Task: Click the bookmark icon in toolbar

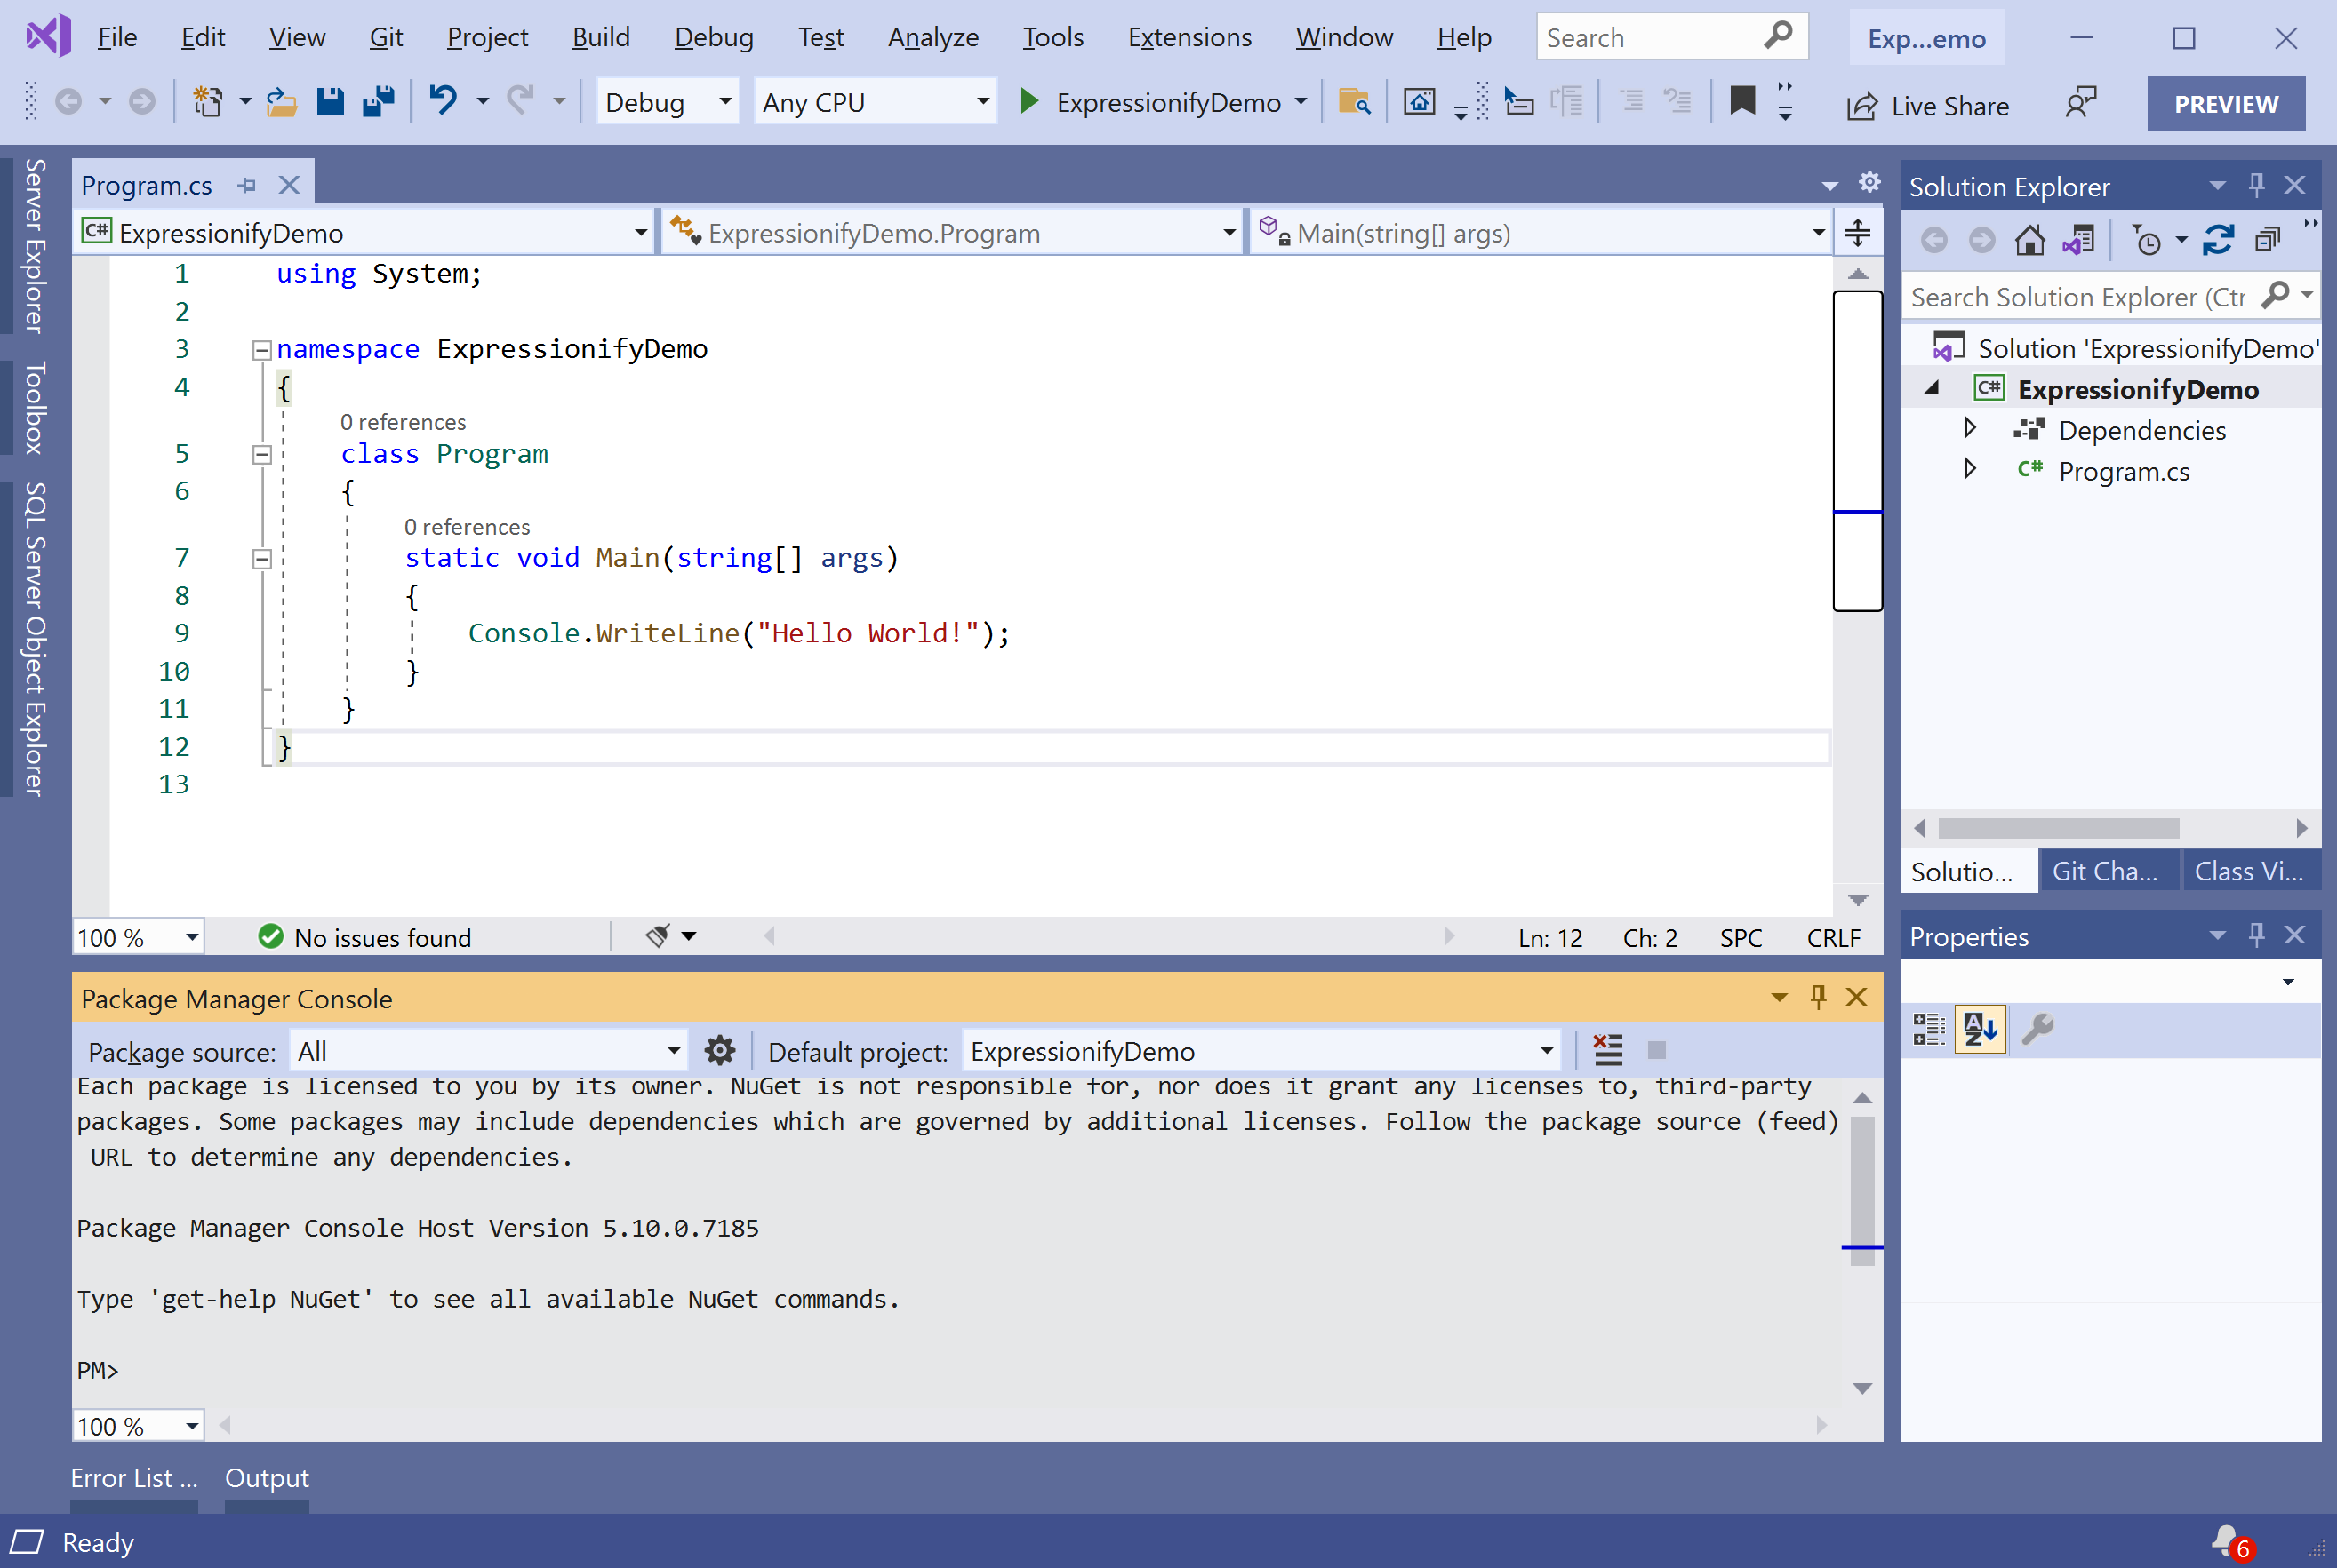Action: point(1741,101)
